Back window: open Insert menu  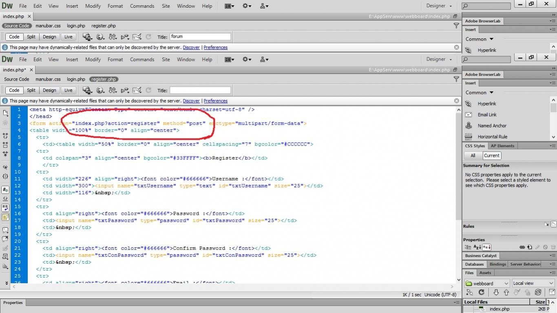(x=72, y=6)
